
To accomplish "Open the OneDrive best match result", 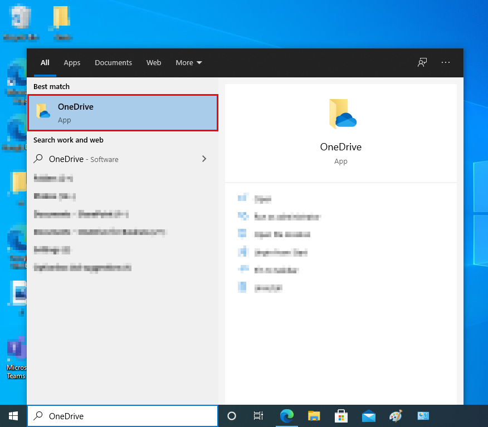I will (x=123, y=113).
